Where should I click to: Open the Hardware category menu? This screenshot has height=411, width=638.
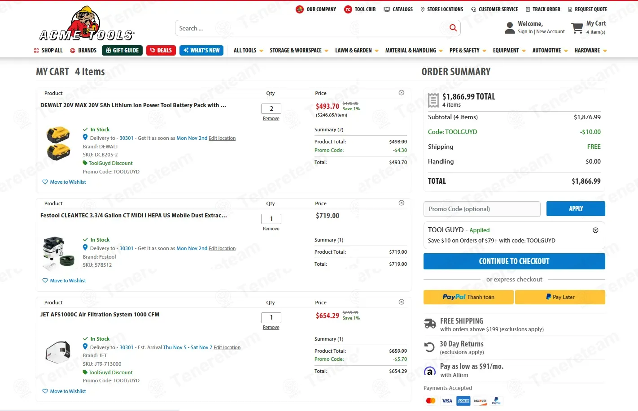(590, 51)
